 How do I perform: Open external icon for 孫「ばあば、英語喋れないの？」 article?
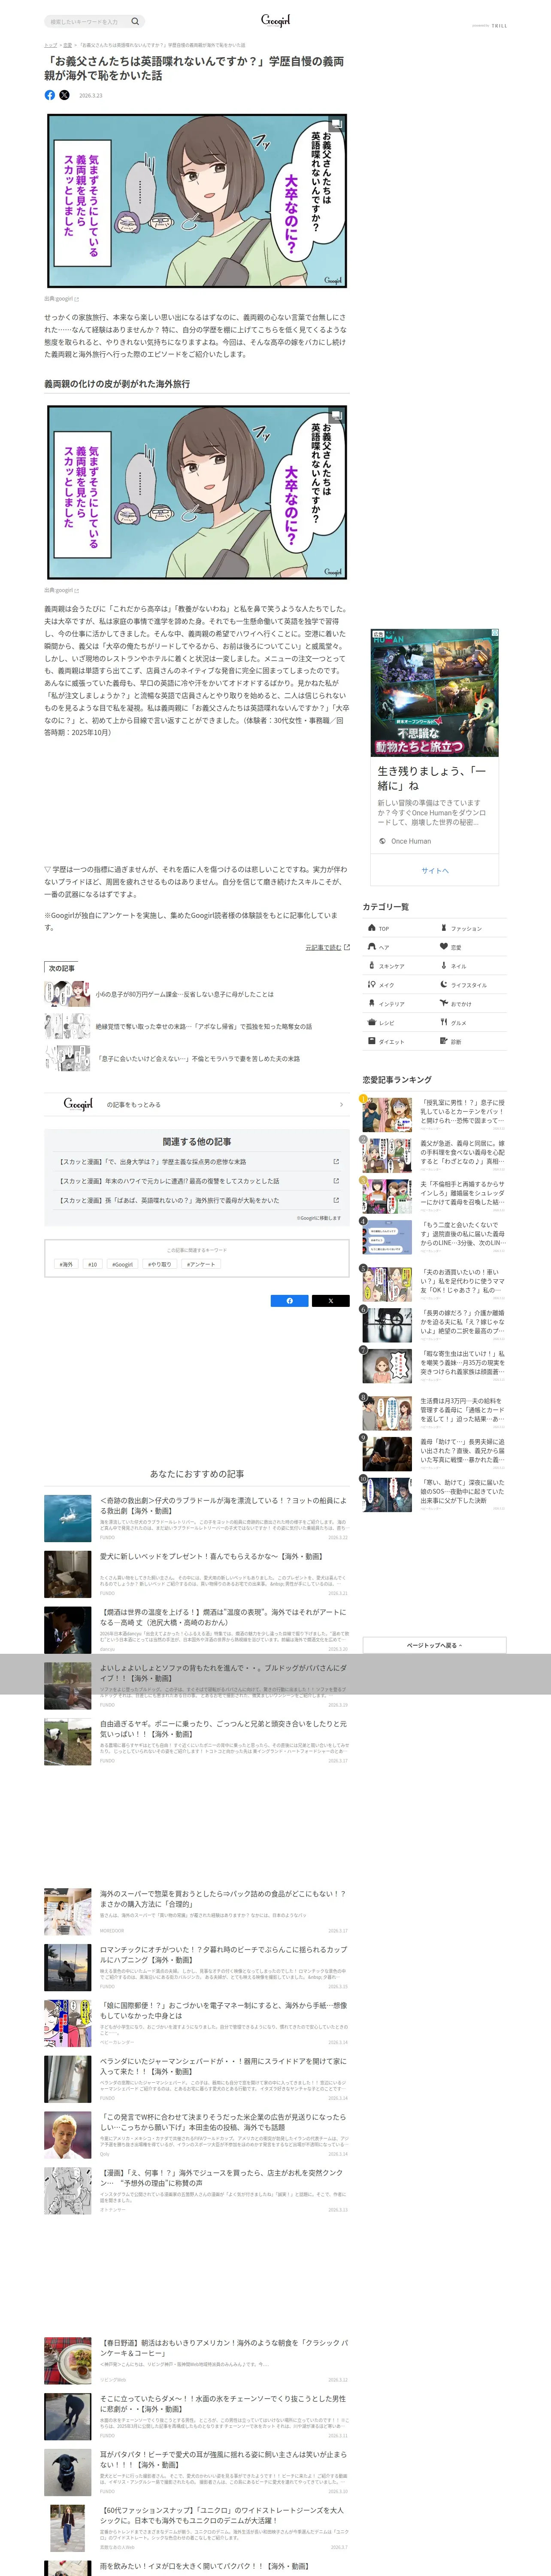[336, 1199]
